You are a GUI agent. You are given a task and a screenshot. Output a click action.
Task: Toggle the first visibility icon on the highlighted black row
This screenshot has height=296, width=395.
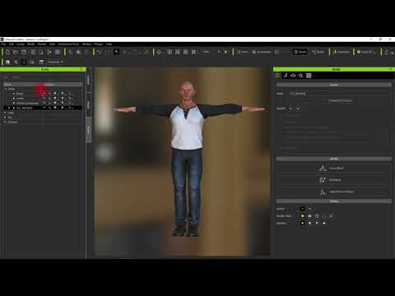click(x=44, y=108)
